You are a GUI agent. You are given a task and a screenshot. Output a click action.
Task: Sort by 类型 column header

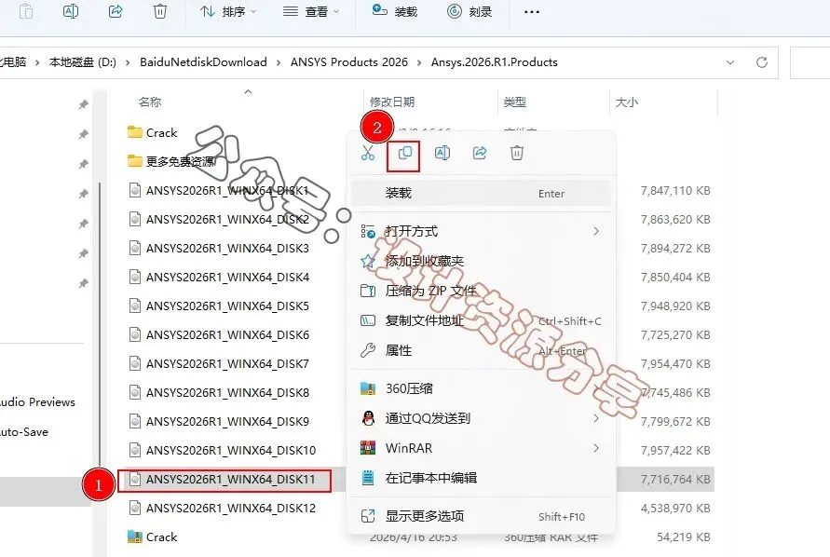click(514, 102)
